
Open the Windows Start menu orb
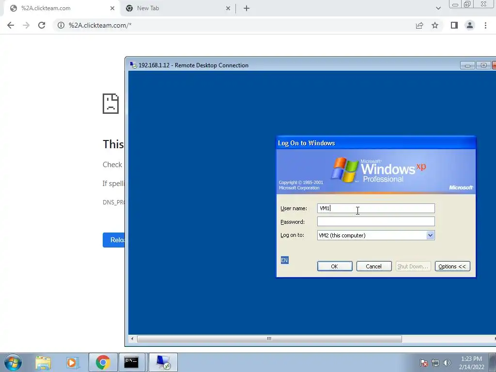13,362
